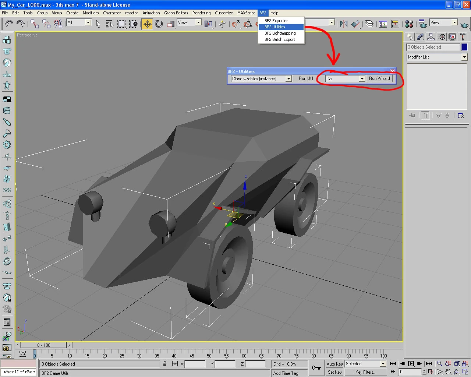
Task: Open the Car wizard type dropdown
Action: click(x=362, y=79)
